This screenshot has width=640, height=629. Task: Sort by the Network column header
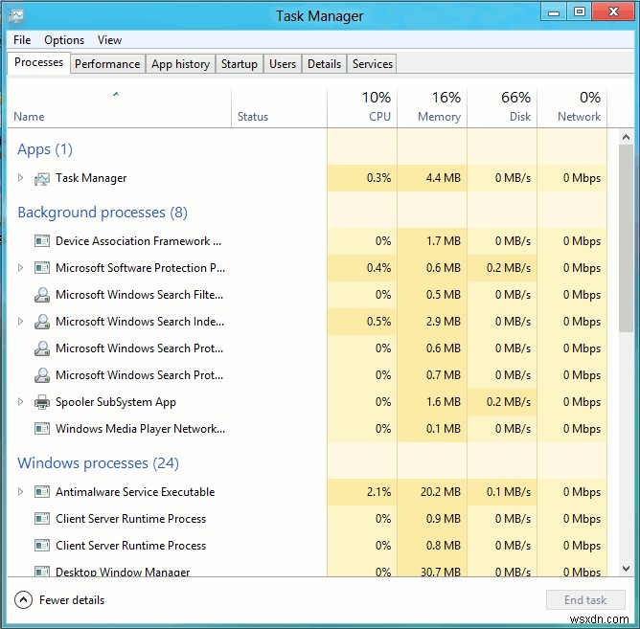572,107
